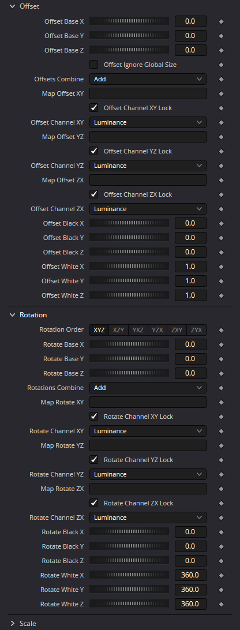
Task: Select ZXY rotation order
Action: 177,330
